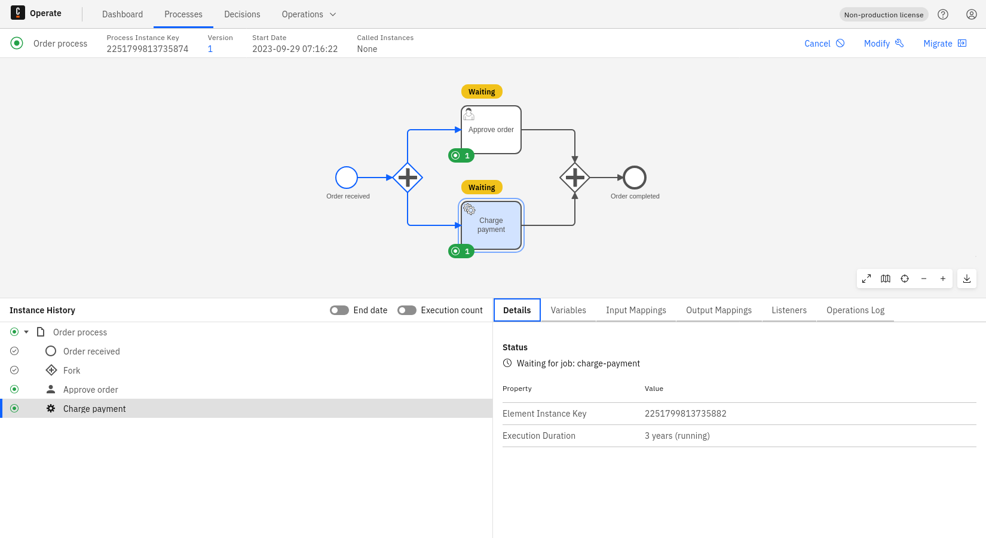Reset diagram viewport with crosshair icon

click(905, 279)
